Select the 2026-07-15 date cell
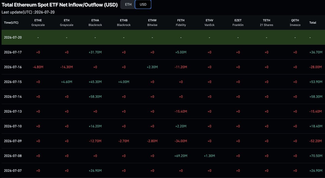This screenshot has width=325, height=178. click(x=13, y=82)
